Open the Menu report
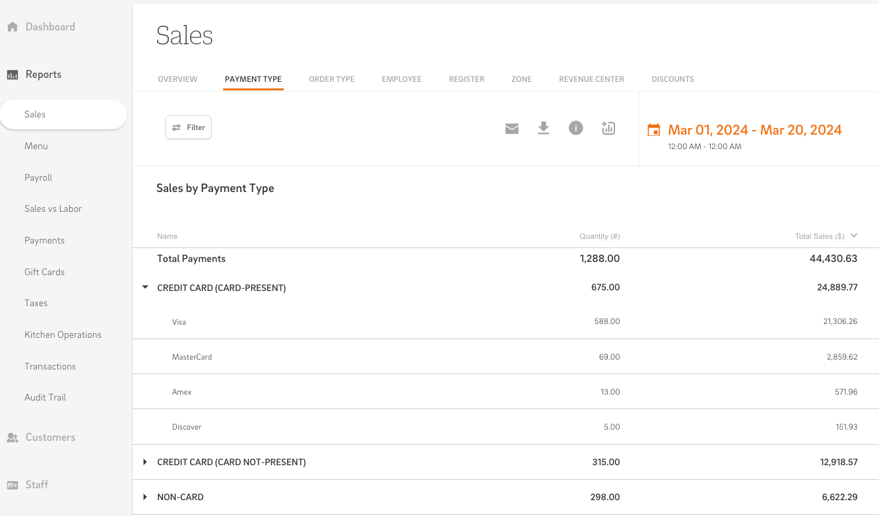 coord(36,146)
